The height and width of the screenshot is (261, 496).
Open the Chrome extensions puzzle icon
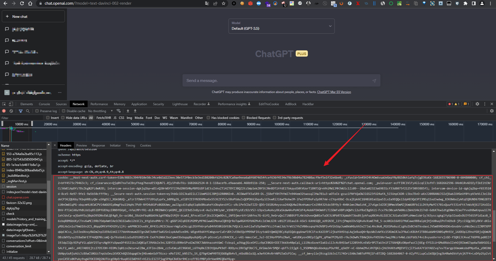point(466,3)
